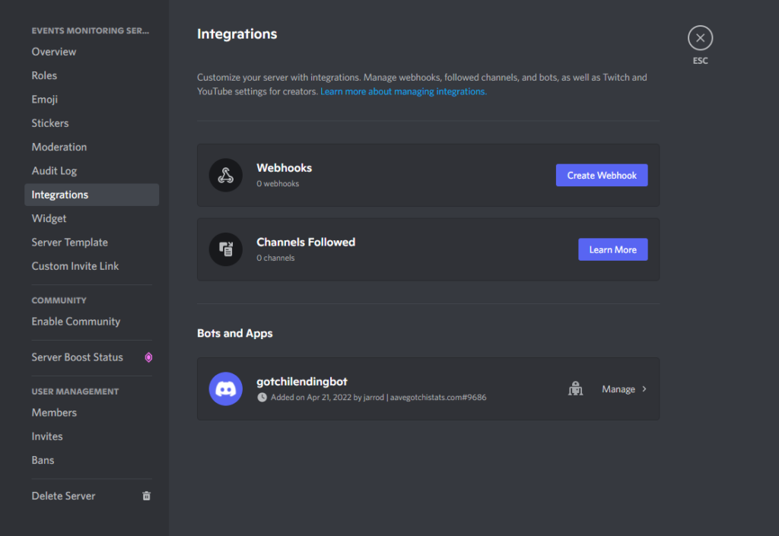Click the Server Boost gem icon
This screenshot has height=536, width=779.
148,357
